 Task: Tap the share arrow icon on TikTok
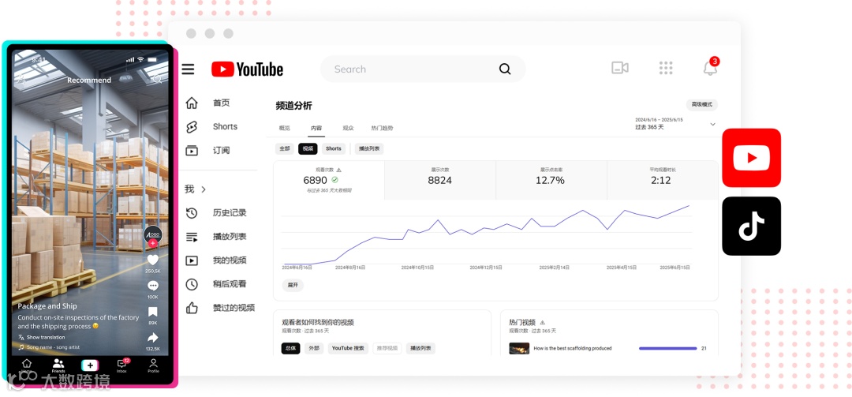[153, 337]
